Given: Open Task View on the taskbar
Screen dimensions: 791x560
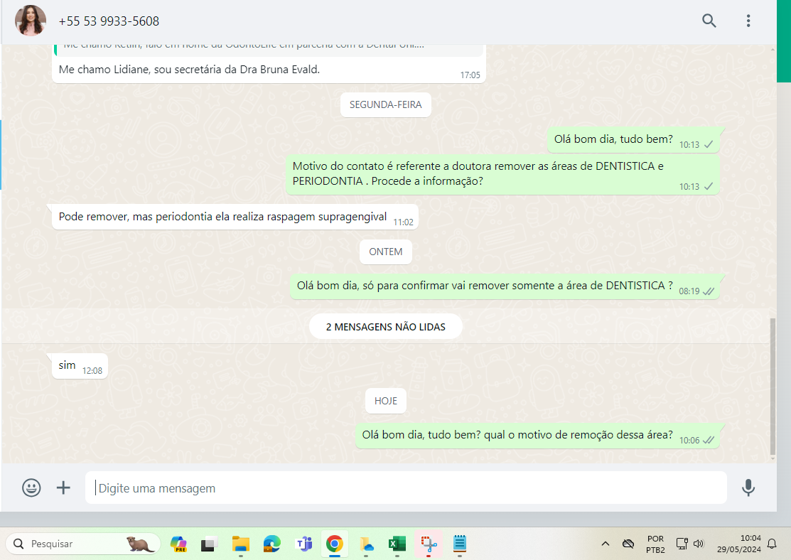Looking at the screenshot, I should point(209,544).
